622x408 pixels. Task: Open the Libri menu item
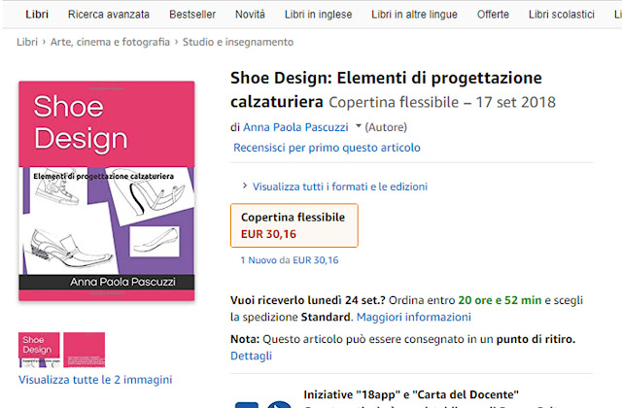click(x=37, y=15)
